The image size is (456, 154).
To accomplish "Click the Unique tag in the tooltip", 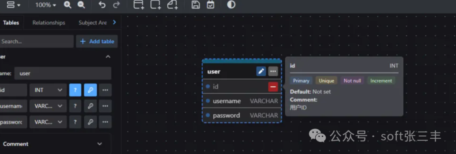I will (326, 81).
